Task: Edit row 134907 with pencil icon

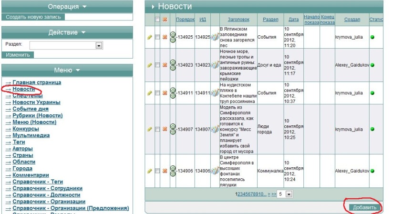Action: [150, 129]
